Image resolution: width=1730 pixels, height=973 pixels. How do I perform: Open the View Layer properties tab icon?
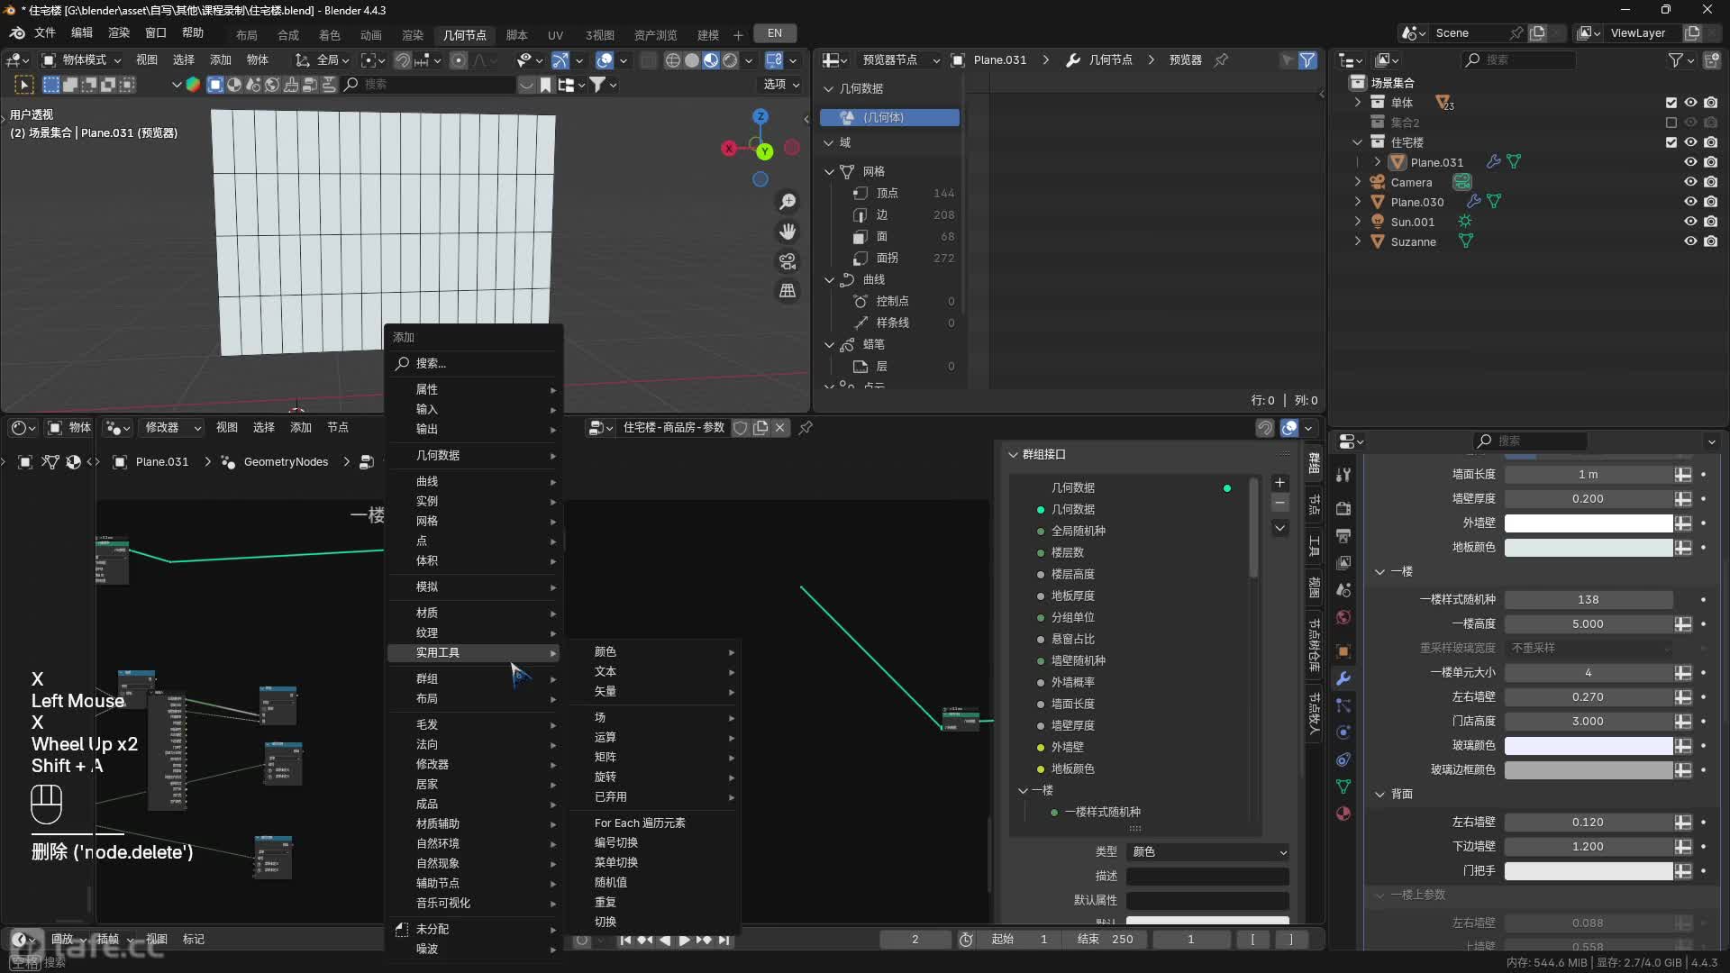(x=1343, y=563)
